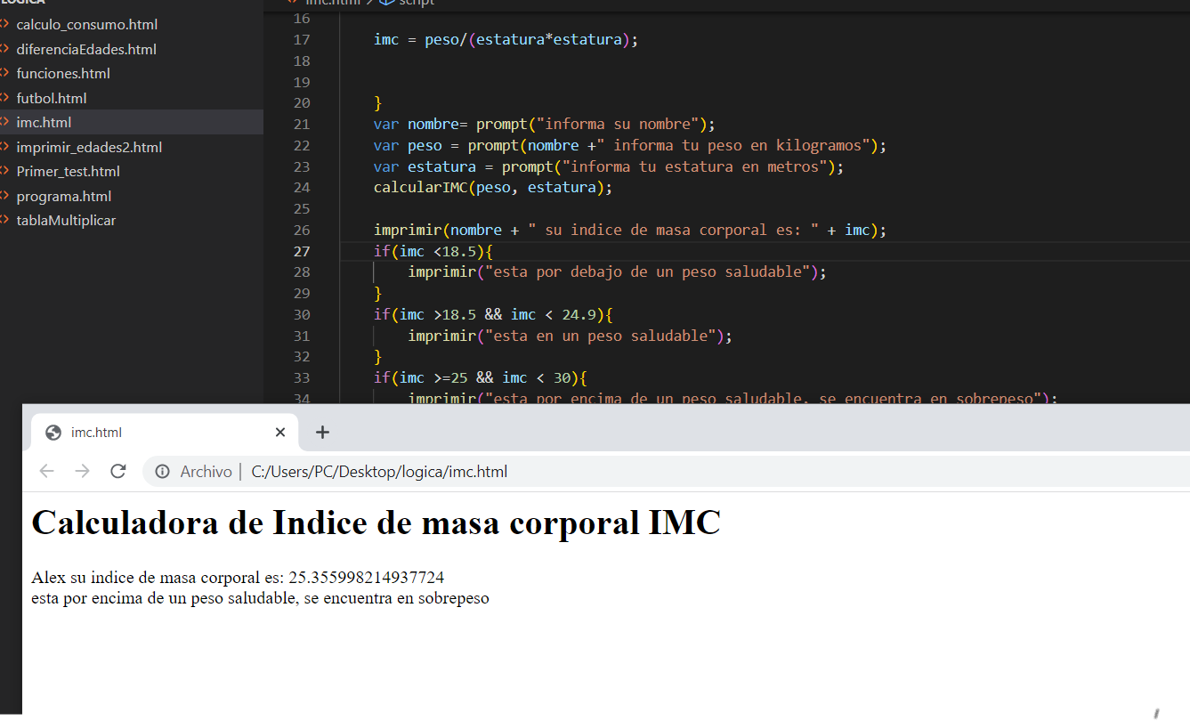The width and height of the screenshot is (1190, 721).
Task: Select programa.html in explorer
Action: tap(64, 196)
